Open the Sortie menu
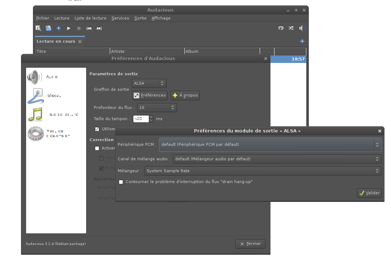The height and width of the screenshot is (258, 391). pyautogui.click(x=140, y=18)
